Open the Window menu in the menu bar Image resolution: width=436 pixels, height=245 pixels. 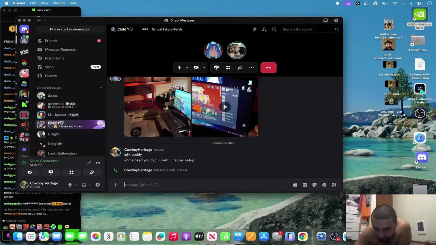point(59,3)
